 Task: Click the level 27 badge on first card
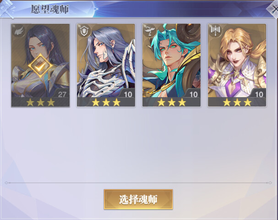tap(62, 93)
